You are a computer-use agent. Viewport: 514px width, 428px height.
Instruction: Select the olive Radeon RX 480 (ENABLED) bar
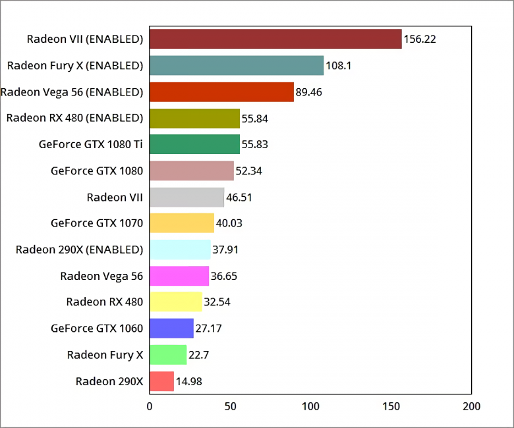pyautogui.click(x=194, y=118)
